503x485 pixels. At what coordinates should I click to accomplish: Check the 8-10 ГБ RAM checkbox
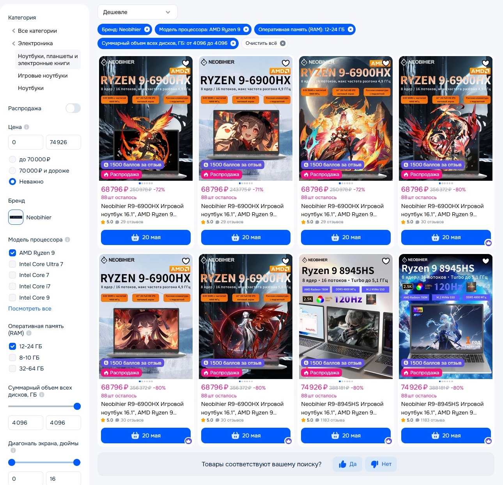[12, 358]
